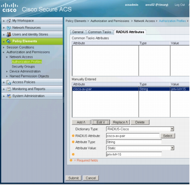Viewport: 190px width, 185px height.
Task: Select the RADIUS Attributes tab
Action: [x=130, y=32]
